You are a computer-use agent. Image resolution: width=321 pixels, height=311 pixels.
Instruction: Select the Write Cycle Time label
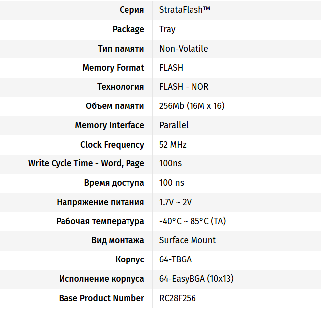86,163
